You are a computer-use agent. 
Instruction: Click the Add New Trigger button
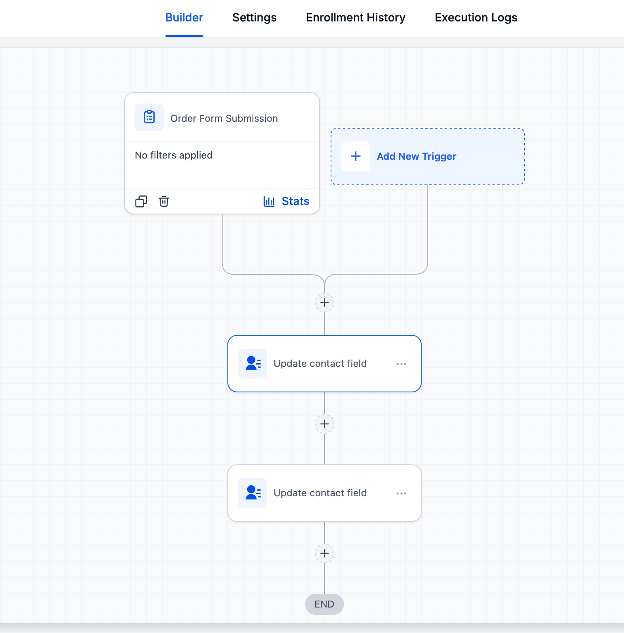click(428, 157)
